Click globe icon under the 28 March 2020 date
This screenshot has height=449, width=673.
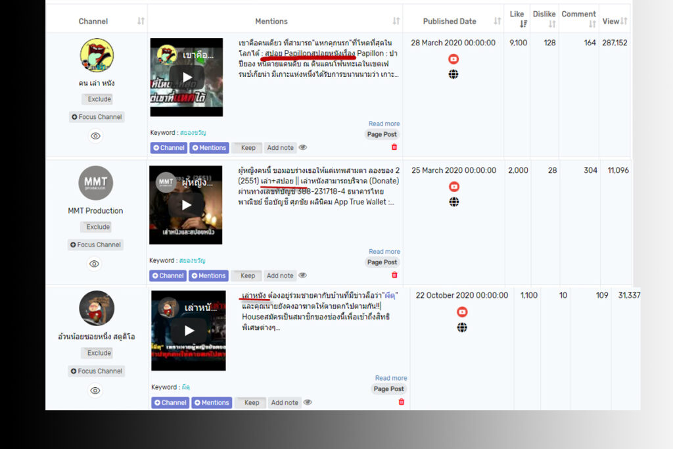[x=453, y=74]
